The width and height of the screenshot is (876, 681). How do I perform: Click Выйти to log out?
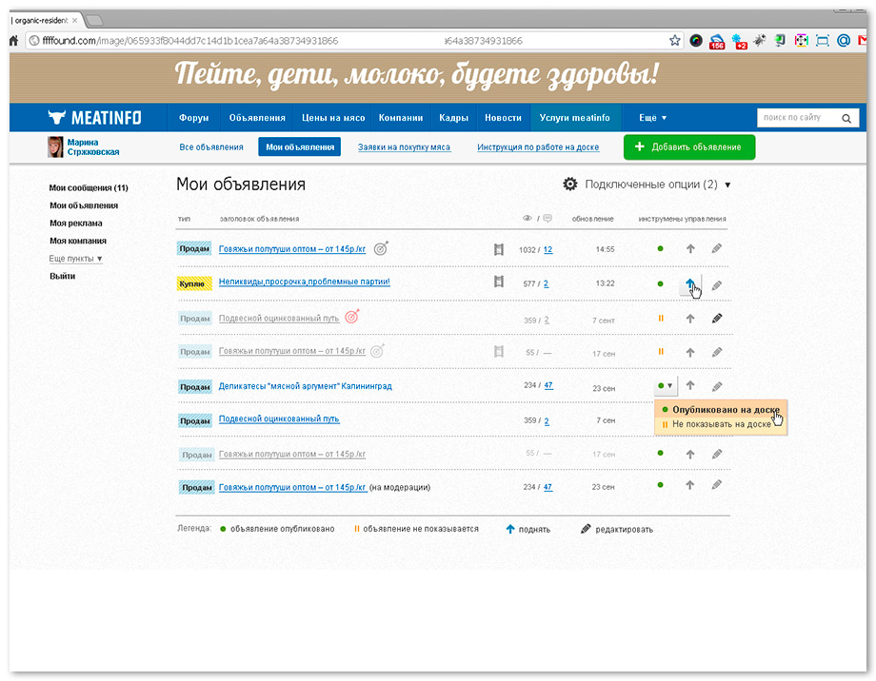coord(62,276)
